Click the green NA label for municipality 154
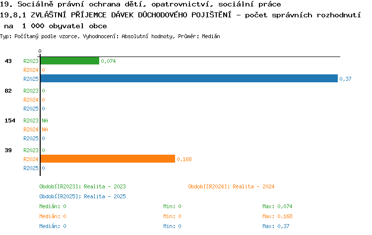The width and height of the screenshot is (372, 235). (45, 120)
